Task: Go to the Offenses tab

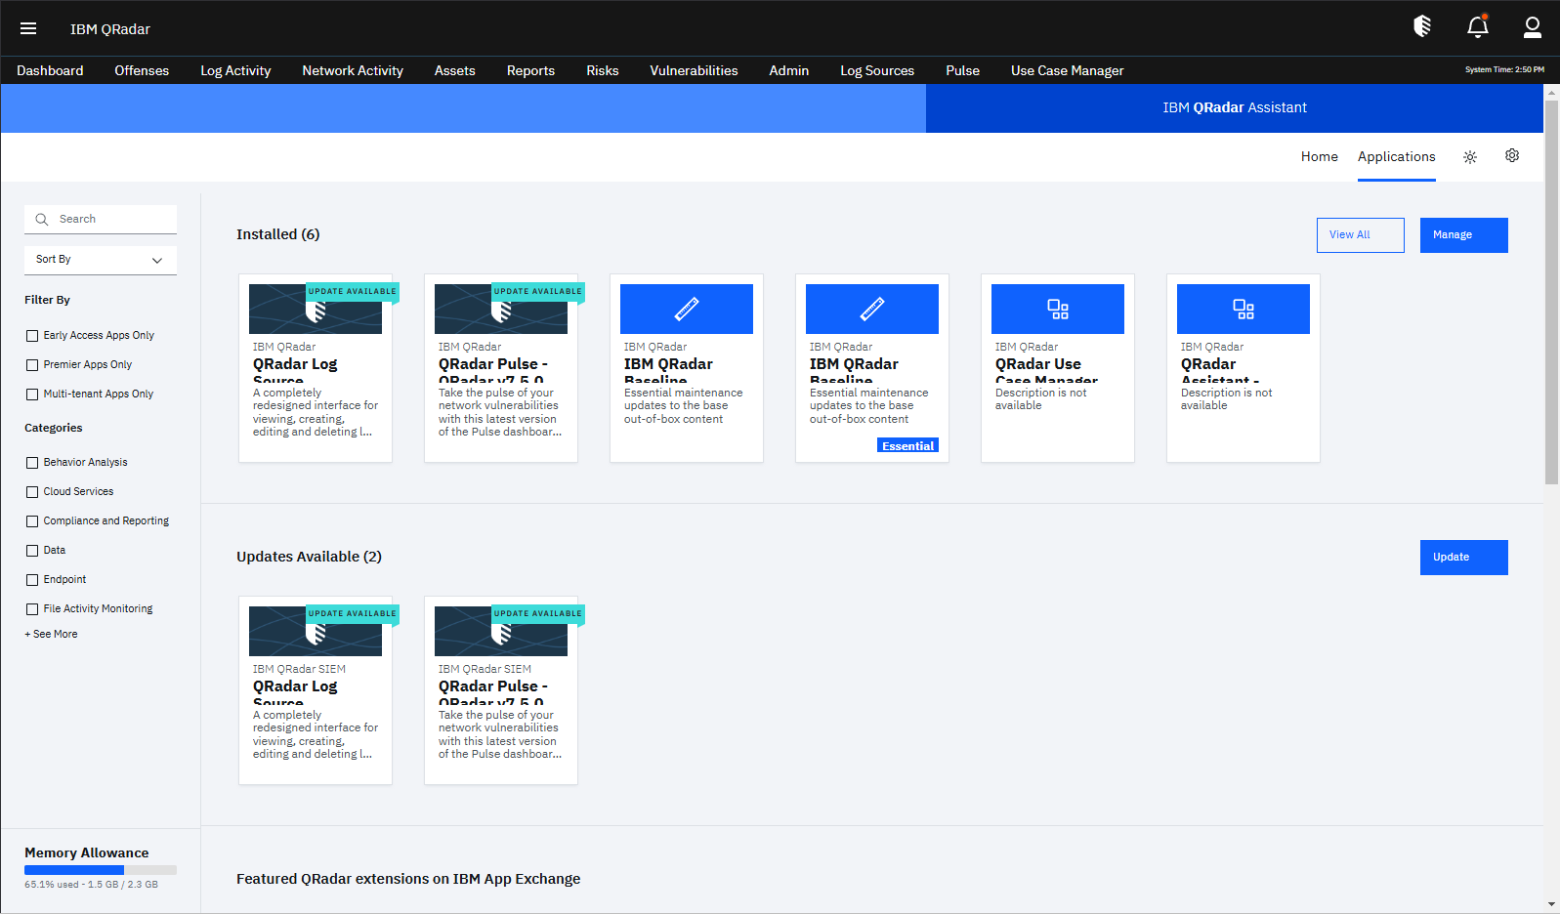Action: [142, 70]
